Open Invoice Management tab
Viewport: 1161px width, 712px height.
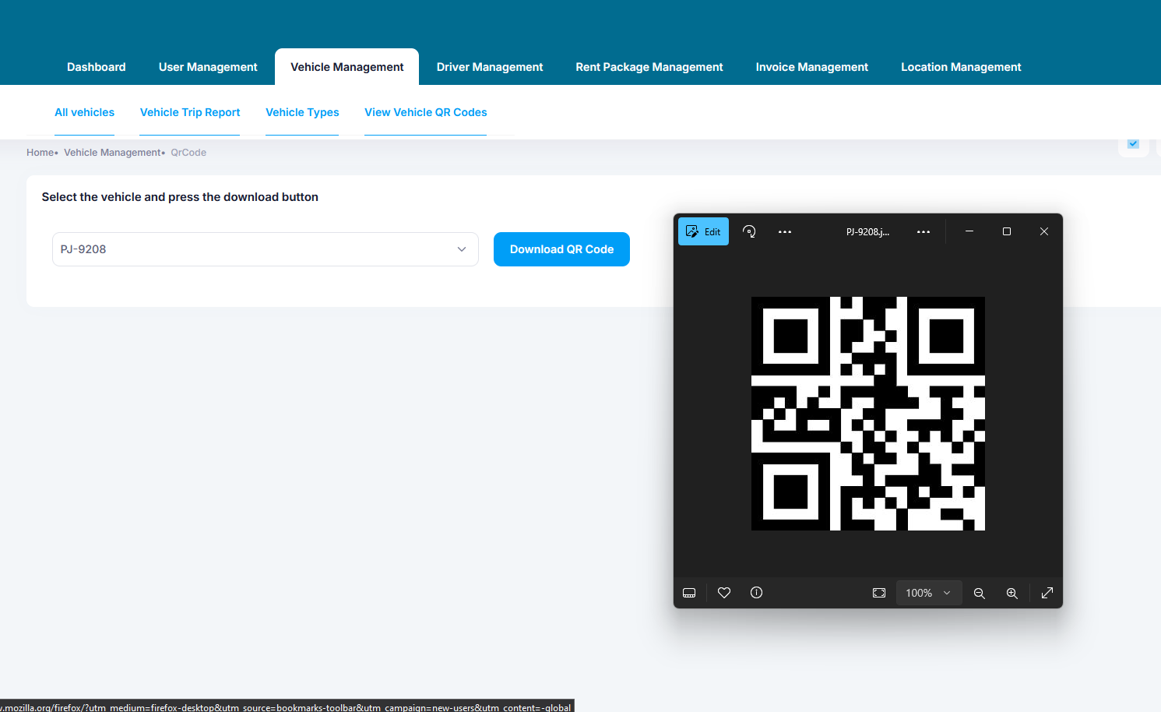812,67
